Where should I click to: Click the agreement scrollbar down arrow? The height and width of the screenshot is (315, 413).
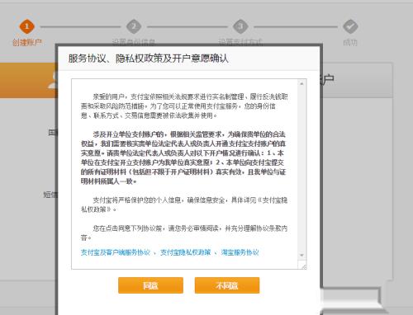[301, 256]
